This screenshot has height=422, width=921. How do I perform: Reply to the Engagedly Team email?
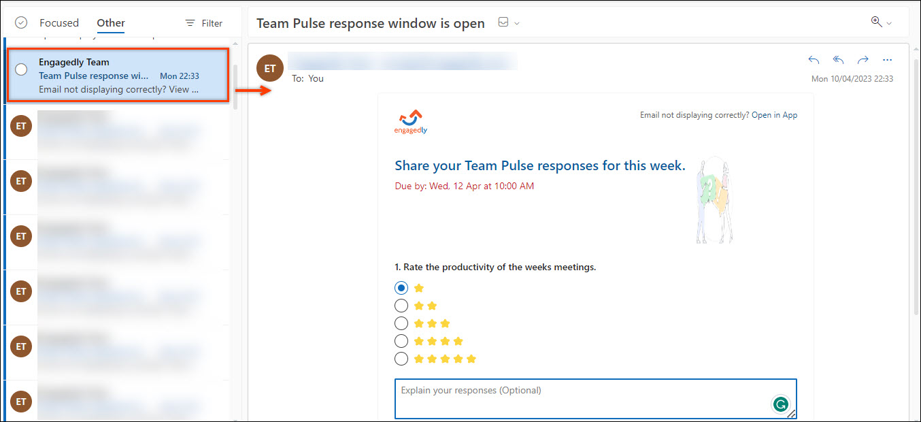814,60
